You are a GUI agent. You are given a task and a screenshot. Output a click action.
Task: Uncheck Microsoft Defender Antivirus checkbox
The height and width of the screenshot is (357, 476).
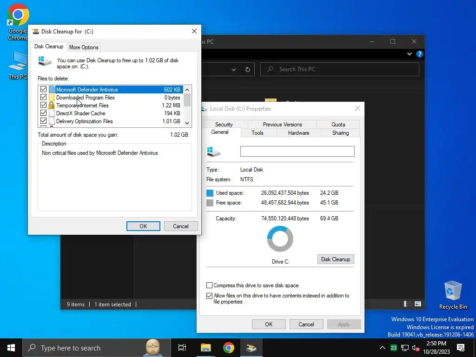point(43,89)
